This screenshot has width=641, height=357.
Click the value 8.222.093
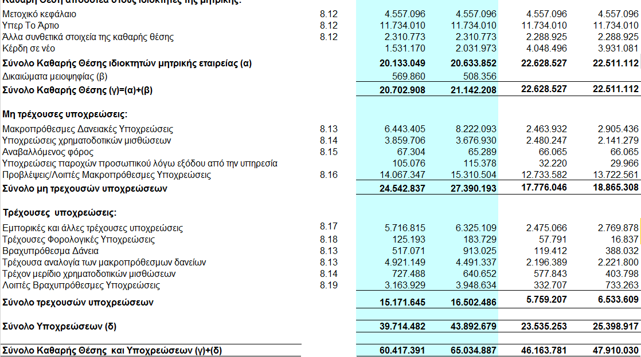[x=476, y=129]
